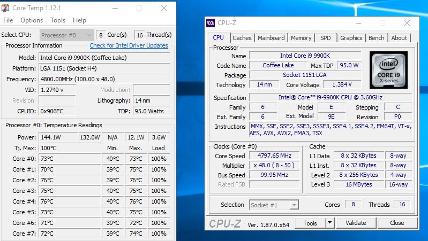Screen dimensions: 428x241
Task: Switch to the About tab in CPU-Z
Action: pos(399,38)
